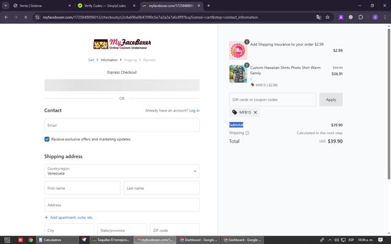Click the Gift cards or coupon codes field

click(x=272, y=99)
